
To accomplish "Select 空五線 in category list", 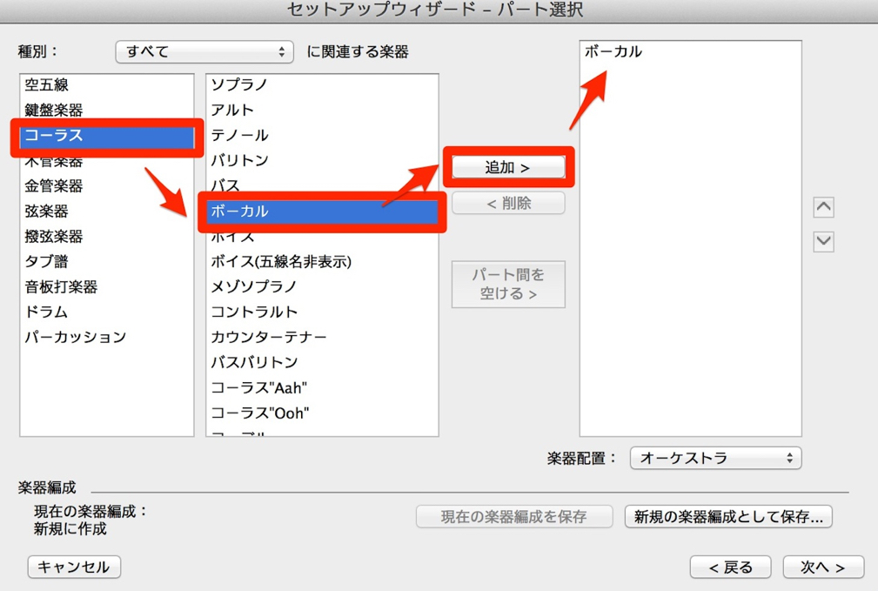I will pyautogui.click(x=106, y=85).
